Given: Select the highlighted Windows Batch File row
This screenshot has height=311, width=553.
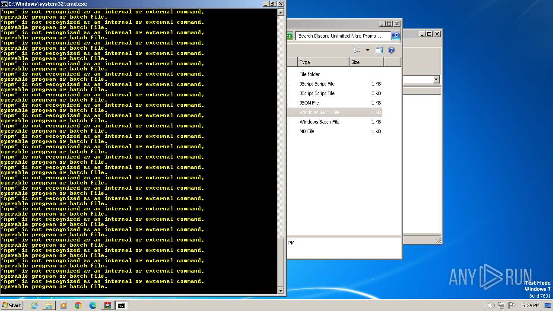Looking at the screenshot, I should (334, 112).
